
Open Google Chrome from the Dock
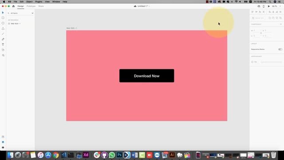point(56,155)
